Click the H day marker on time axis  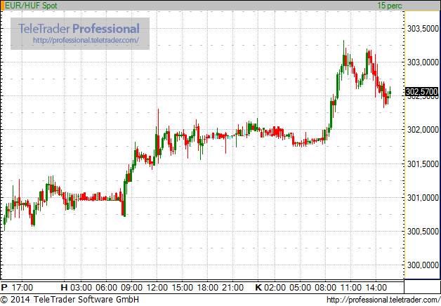tap(64, 288)
